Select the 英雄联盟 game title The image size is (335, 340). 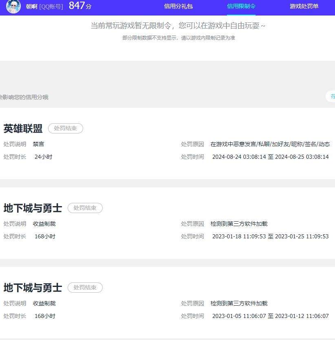tap(23, 128)
